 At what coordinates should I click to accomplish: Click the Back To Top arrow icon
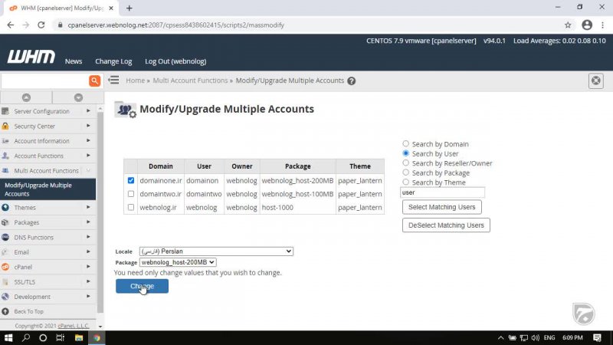(x=5, y=311)
